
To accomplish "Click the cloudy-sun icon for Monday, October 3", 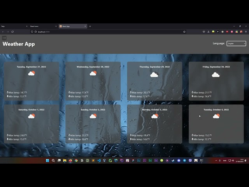I will 155,116.
